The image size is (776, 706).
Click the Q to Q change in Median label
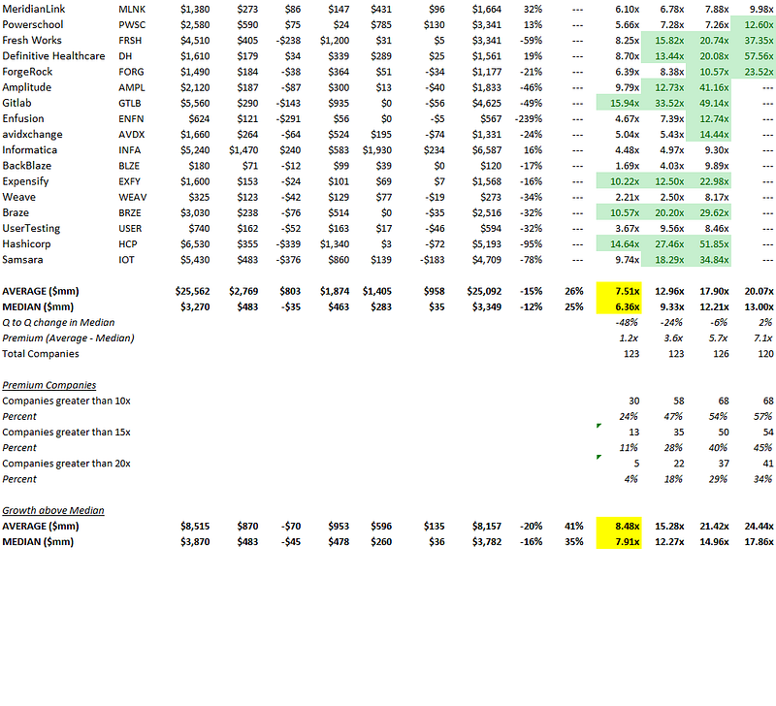coord(58,323)
